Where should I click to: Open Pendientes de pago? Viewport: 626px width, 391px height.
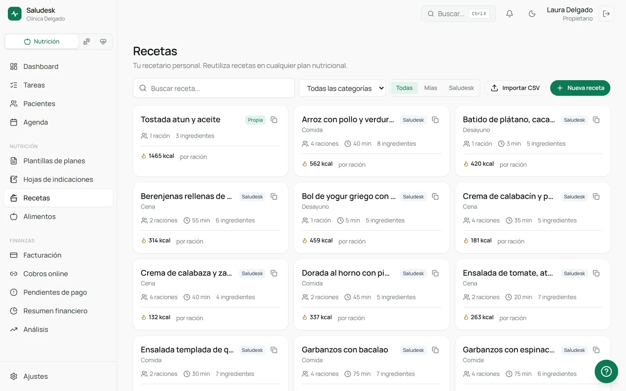click(x=58, y=292)
